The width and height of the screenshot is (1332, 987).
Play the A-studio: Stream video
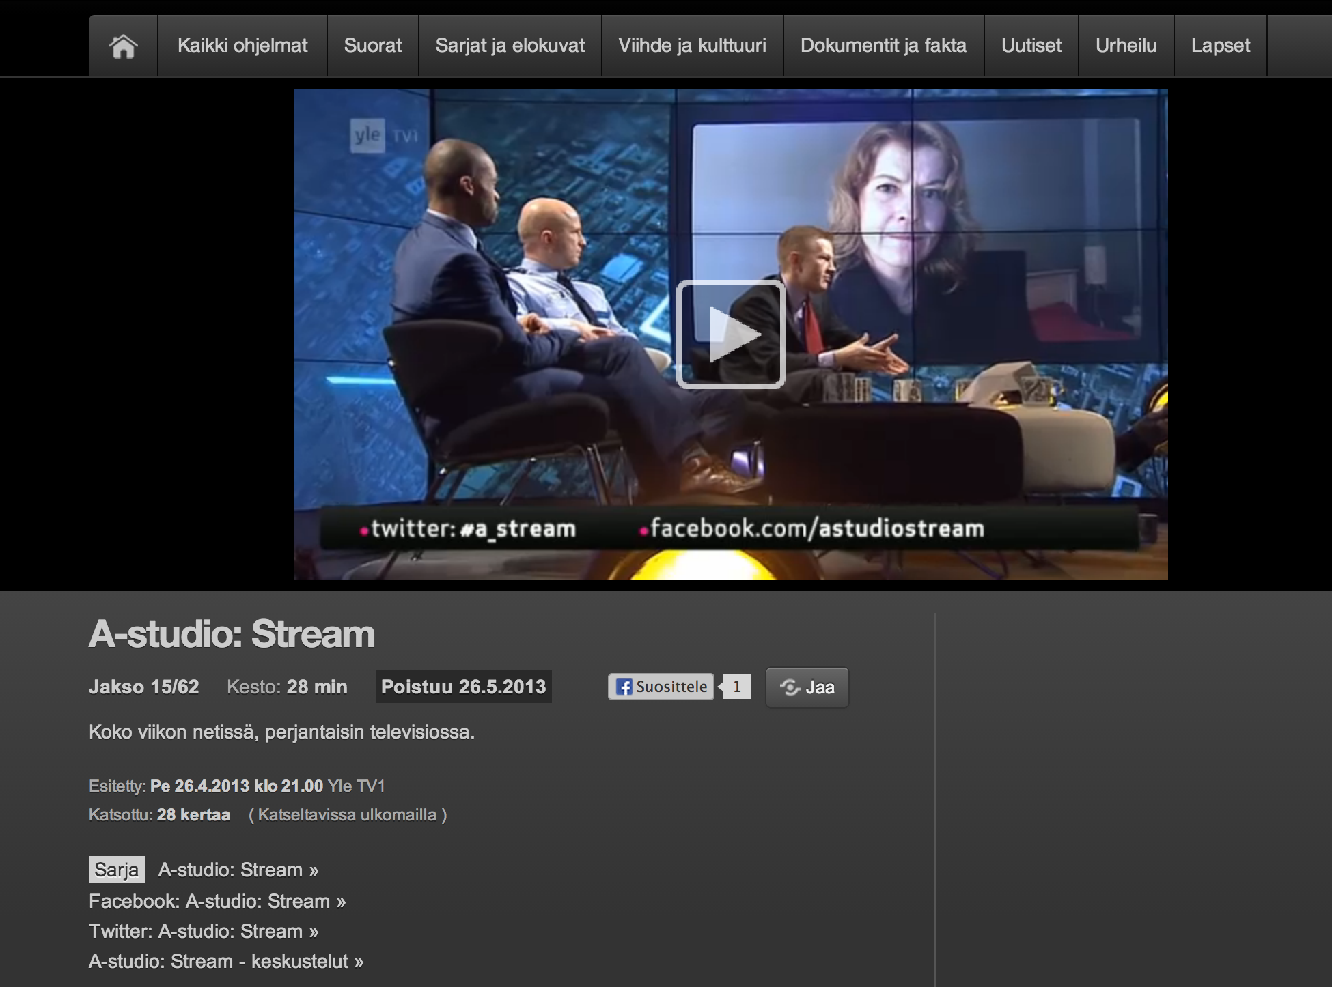(730, 334)
